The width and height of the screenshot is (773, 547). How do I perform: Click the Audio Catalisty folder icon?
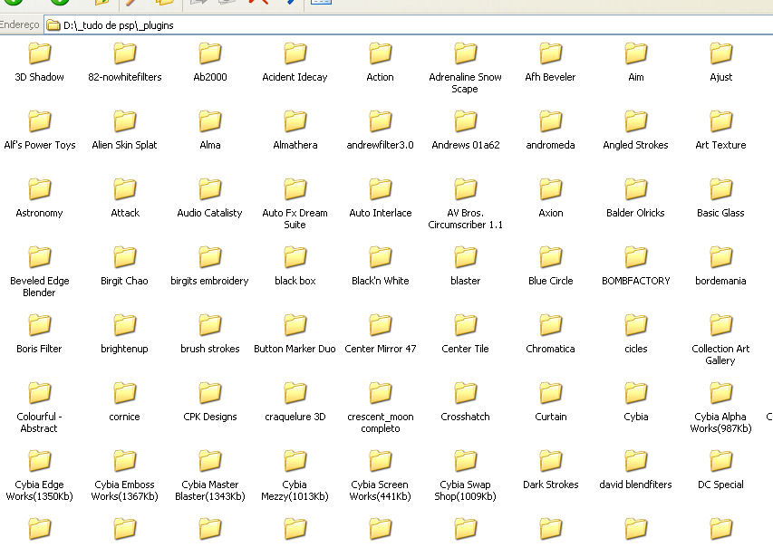pos(210,189)
